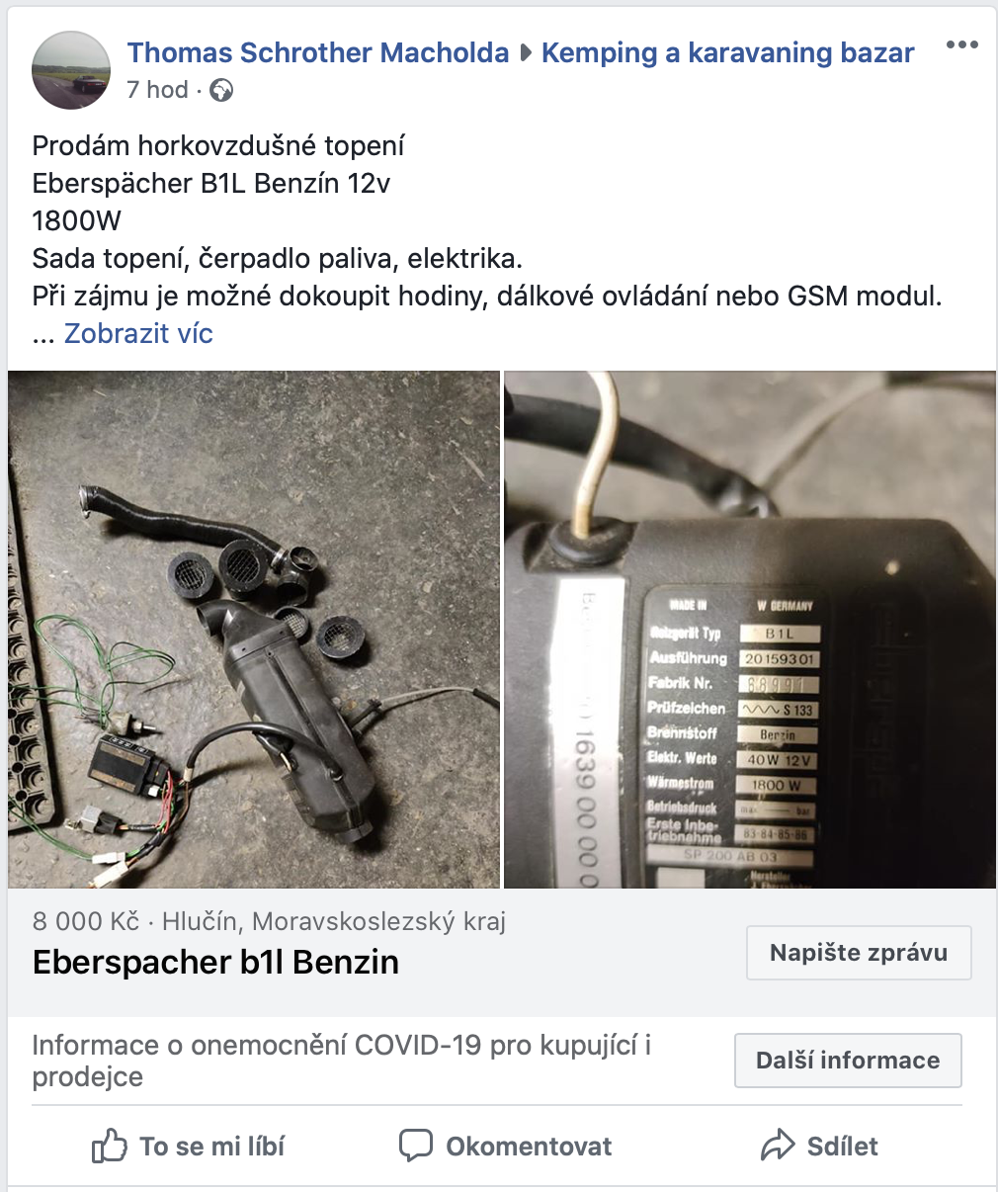The image size is (998, 1192).
Task: Open the B1L label plate photo
Action: click(750, 630)
